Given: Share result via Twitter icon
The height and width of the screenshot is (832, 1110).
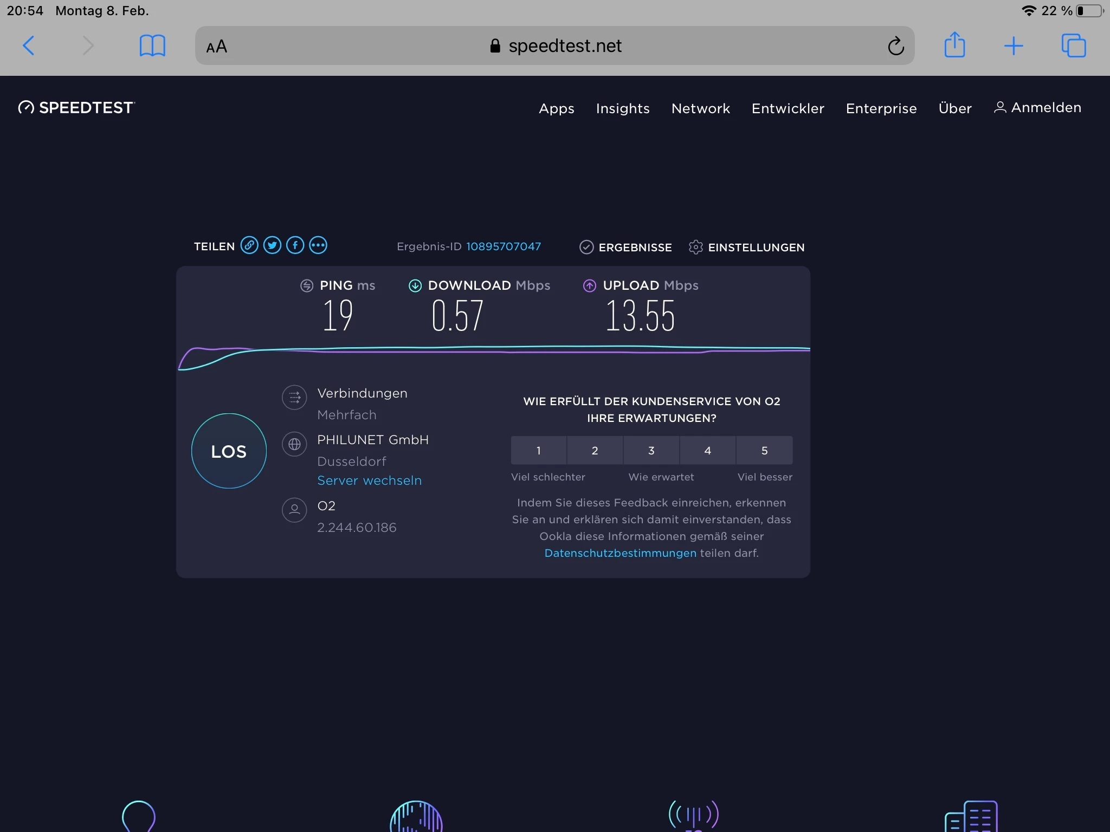Looking at the screenshot, I should [x=272, y=245].
